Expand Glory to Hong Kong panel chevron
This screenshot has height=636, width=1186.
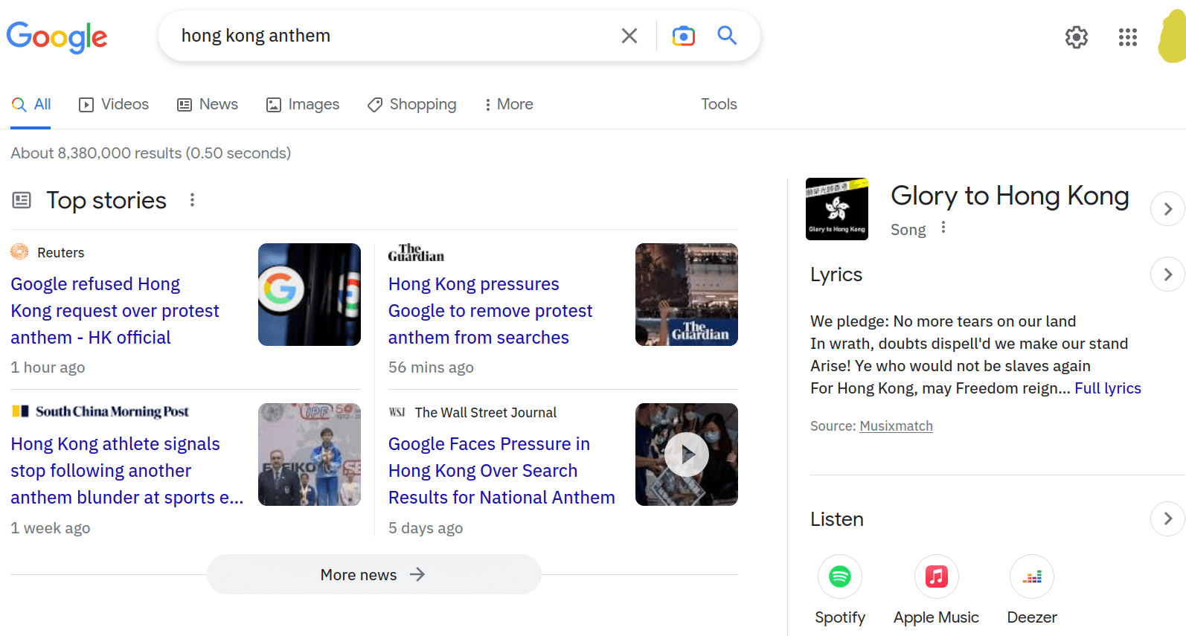point(1167,209)
